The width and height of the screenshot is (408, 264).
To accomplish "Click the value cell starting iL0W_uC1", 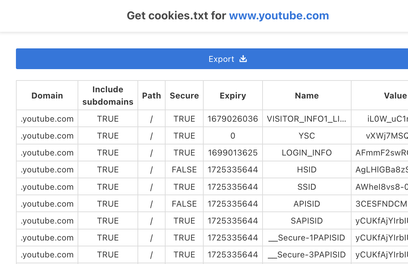I will [x=380, y=119].
